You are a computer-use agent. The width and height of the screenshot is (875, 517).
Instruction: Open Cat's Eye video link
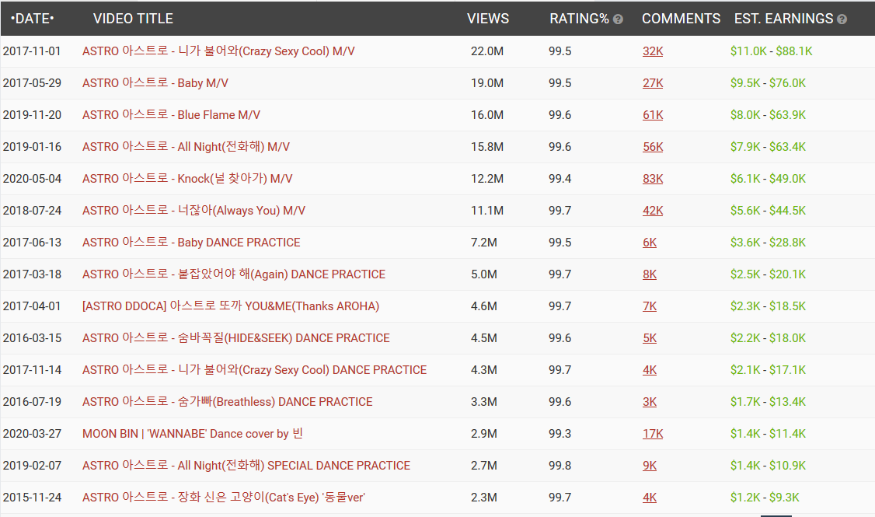223,496
